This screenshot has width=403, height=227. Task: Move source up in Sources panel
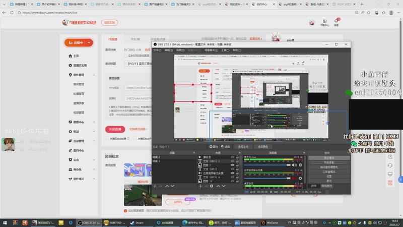[x=218, y=186]
